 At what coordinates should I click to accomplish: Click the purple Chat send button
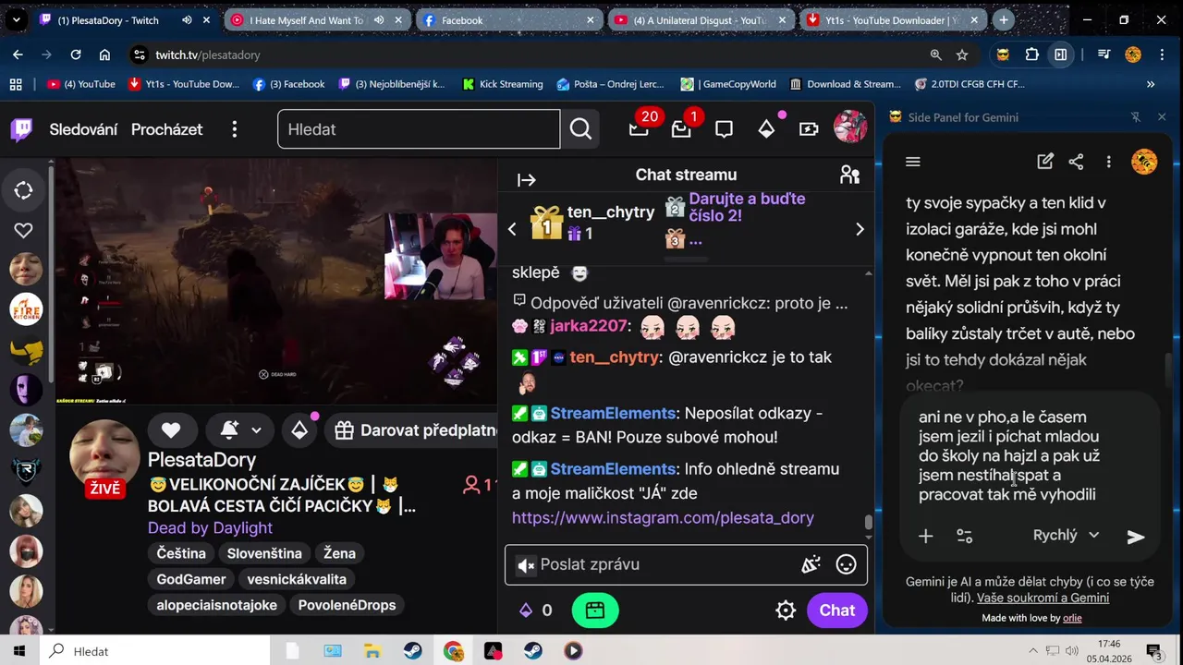837,611
